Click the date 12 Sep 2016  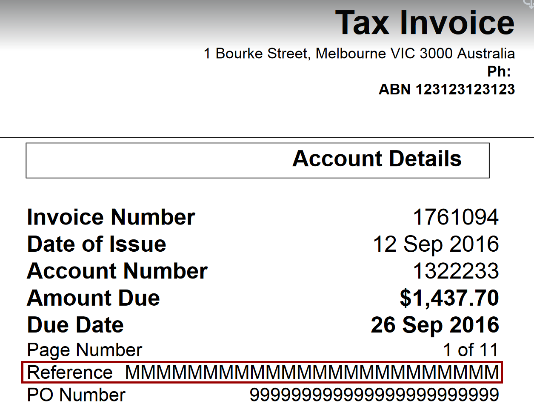pyautogui.click(x=436, y=244)
